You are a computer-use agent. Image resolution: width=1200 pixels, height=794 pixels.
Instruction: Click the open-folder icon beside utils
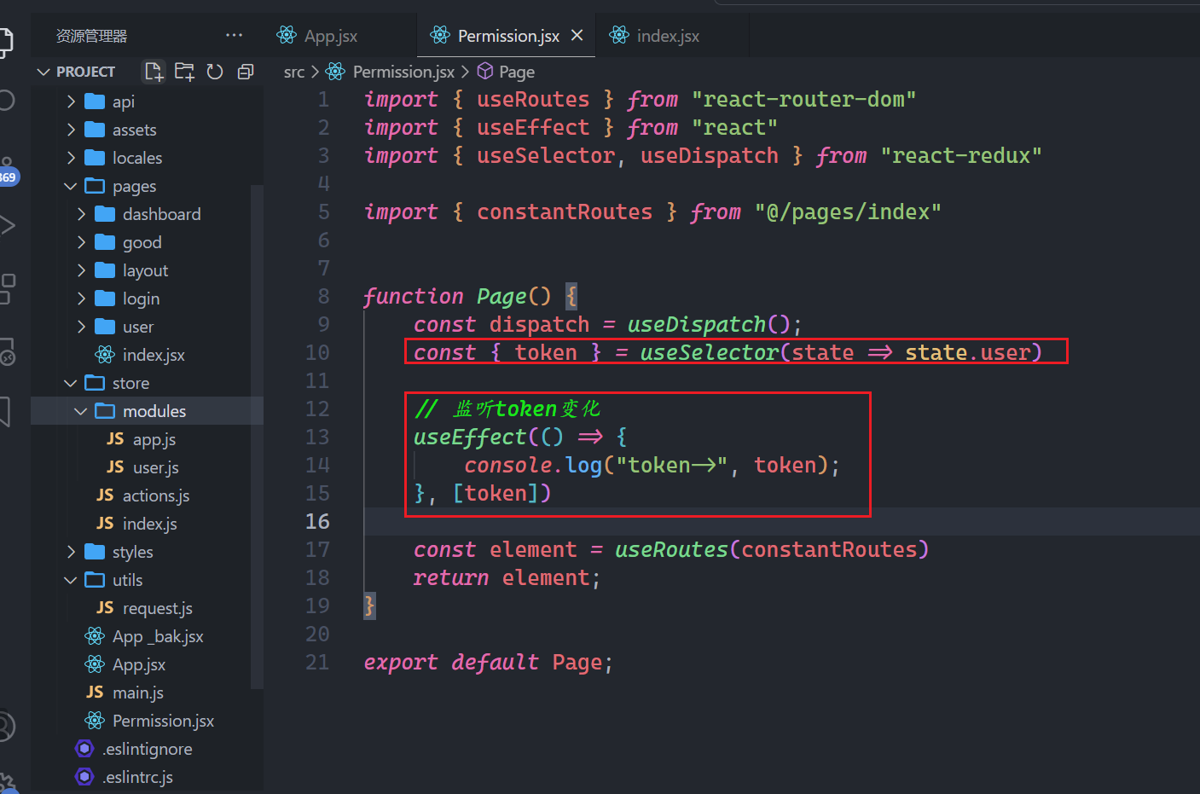[95, 580]
